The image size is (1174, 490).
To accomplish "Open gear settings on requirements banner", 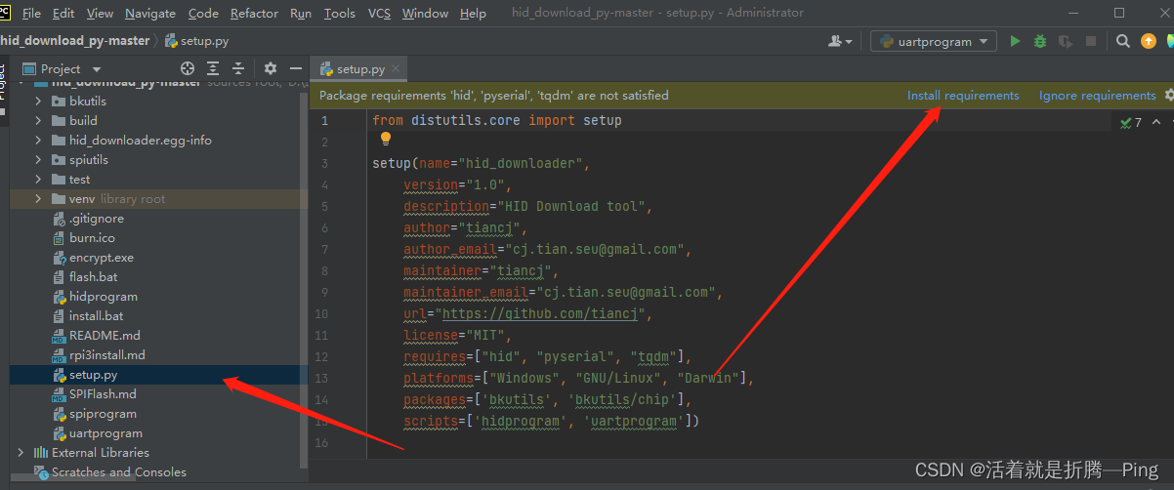I will (1168, 96).
